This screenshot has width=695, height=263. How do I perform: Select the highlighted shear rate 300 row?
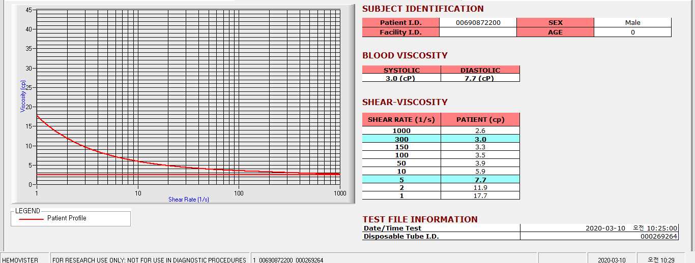coord(441,139)
